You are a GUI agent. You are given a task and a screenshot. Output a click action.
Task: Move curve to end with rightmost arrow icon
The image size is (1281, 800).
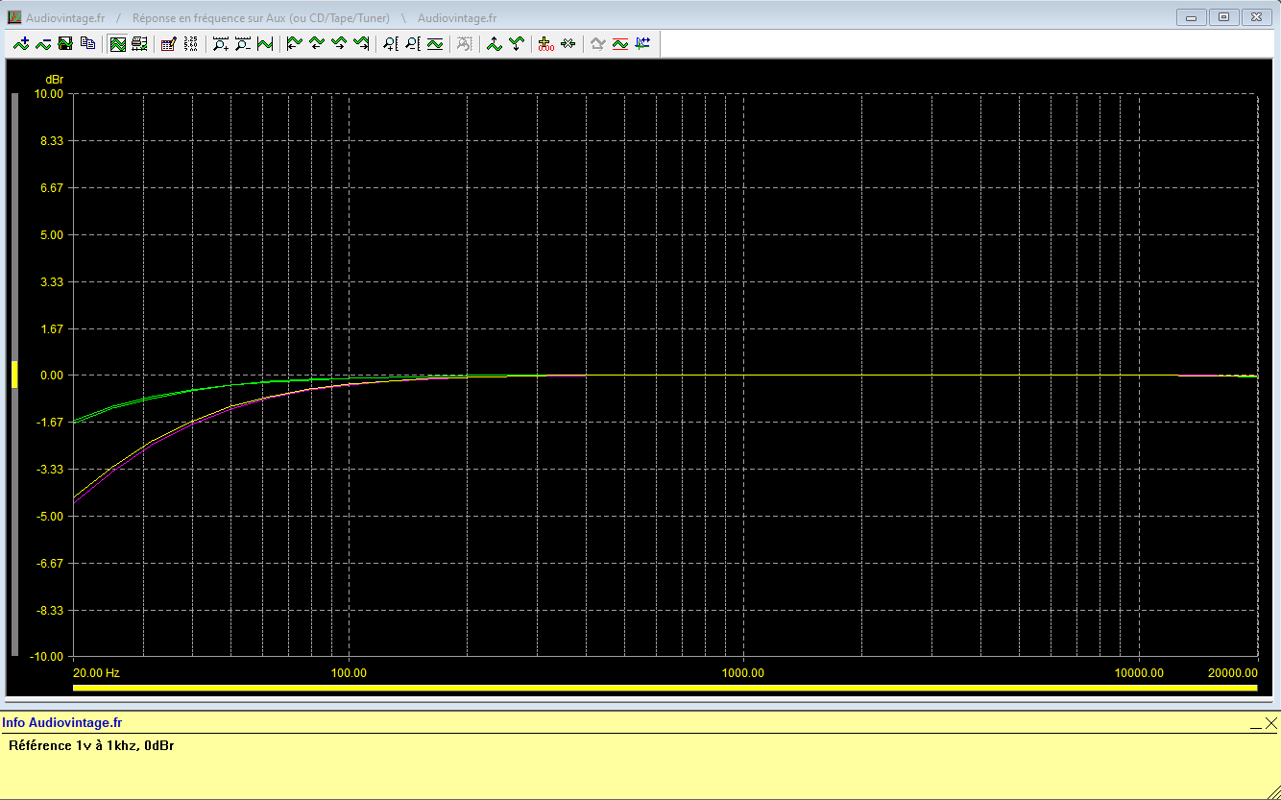361,43
